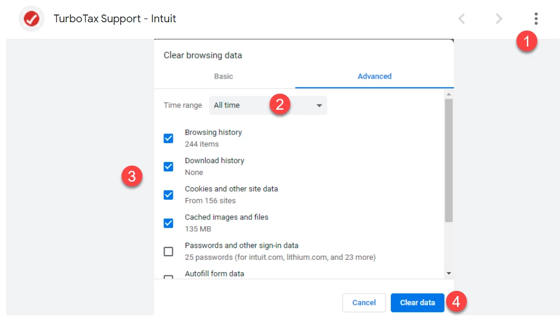Click the TurboTax red checkmark logo
The image size is (560, 324).
32,19
